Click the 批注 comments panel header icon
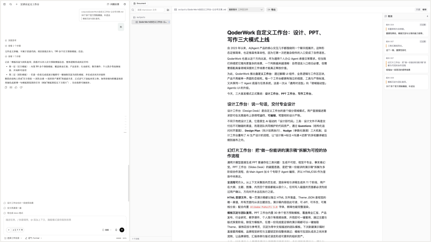The width and height of the screenshot is (431, 242). (386, 16)
